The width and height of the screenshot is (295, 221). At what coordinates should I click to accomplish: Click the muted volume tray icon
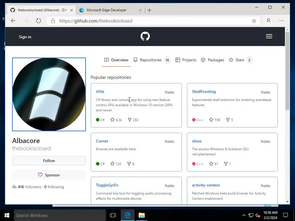[258, 215]
